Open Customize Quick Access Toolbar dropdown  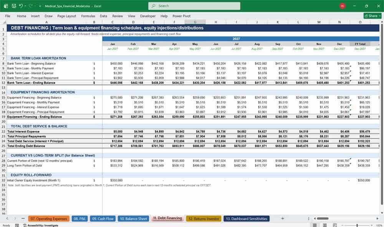[40, 6]
